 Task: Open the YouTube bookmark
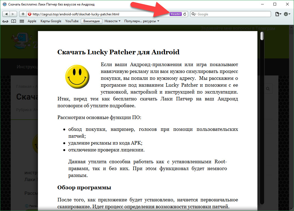[x=72, y=21]
